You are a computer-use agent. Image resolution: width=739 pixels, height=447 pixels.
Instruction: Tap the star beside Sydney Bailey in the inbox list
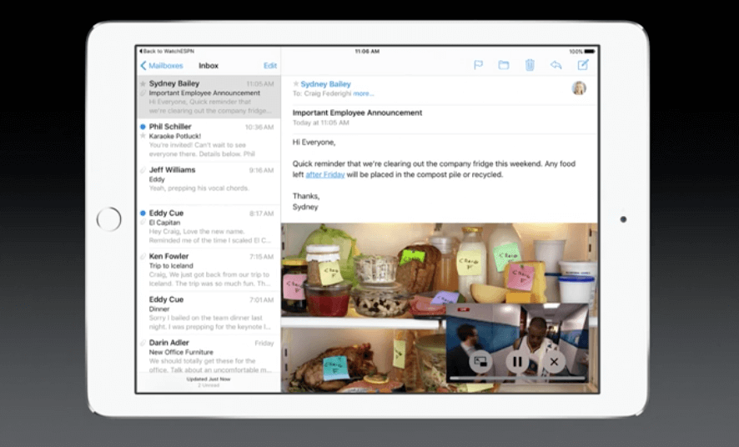[143, 84]
